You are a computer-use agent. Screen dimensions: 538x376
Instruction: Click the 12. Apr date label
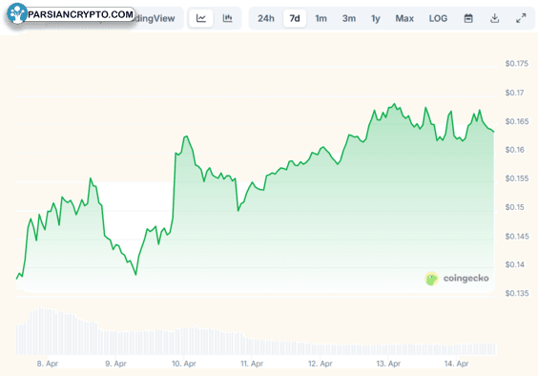click(x=321, y=364)
